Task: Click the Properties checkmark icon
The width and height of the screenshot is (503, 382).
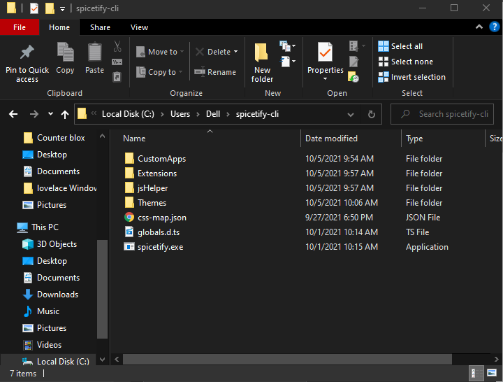Action: [x=325, y=52]
